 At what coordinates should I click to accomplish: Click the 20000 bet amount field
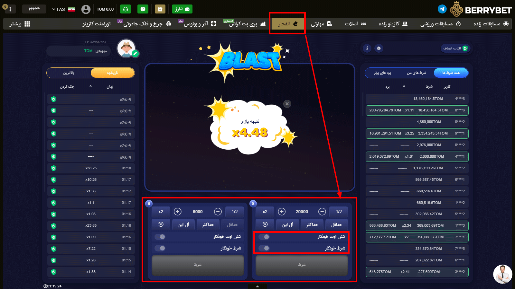click(x=302, y=212)
